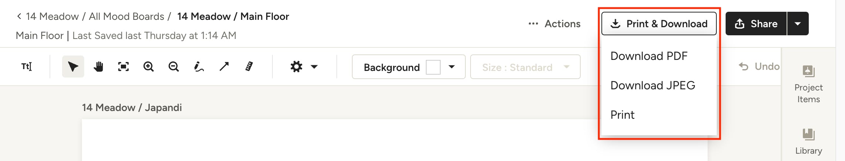This screenshot has width=845, height=161.
Task: Select Download JPEG option
Action: (652, 85)
